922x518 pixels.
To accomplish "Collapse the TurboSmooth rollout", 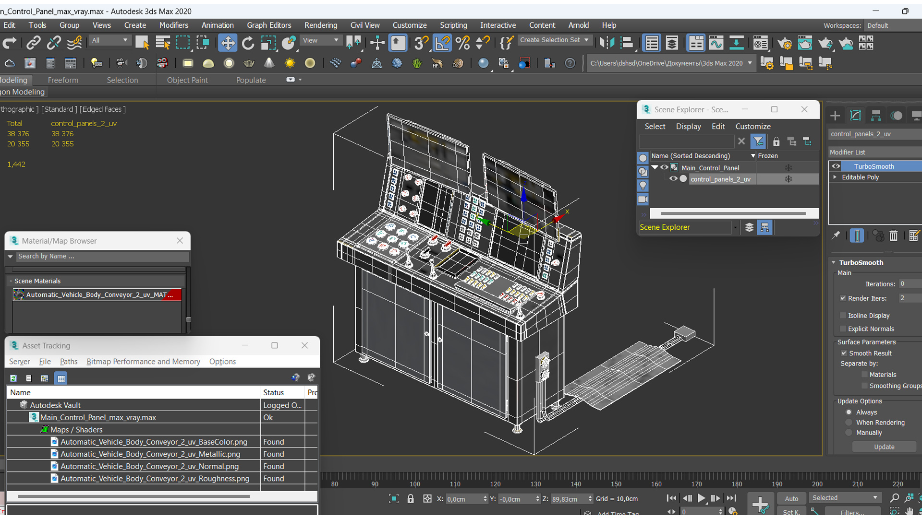I will point(834,263).
